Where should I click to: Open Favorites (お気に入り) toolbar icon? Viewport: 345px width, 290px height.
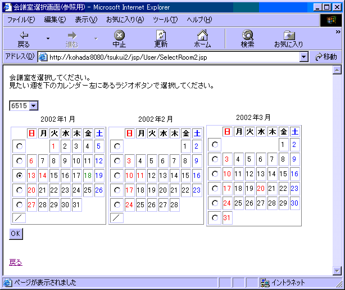click(288, 35)
